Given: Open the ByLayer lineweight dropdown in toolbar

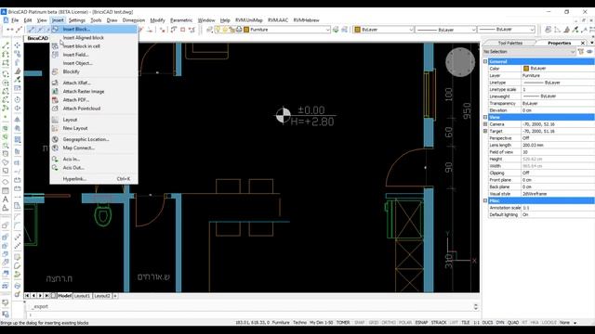Looking at the screenshot, I should click(x=532, y=29).
